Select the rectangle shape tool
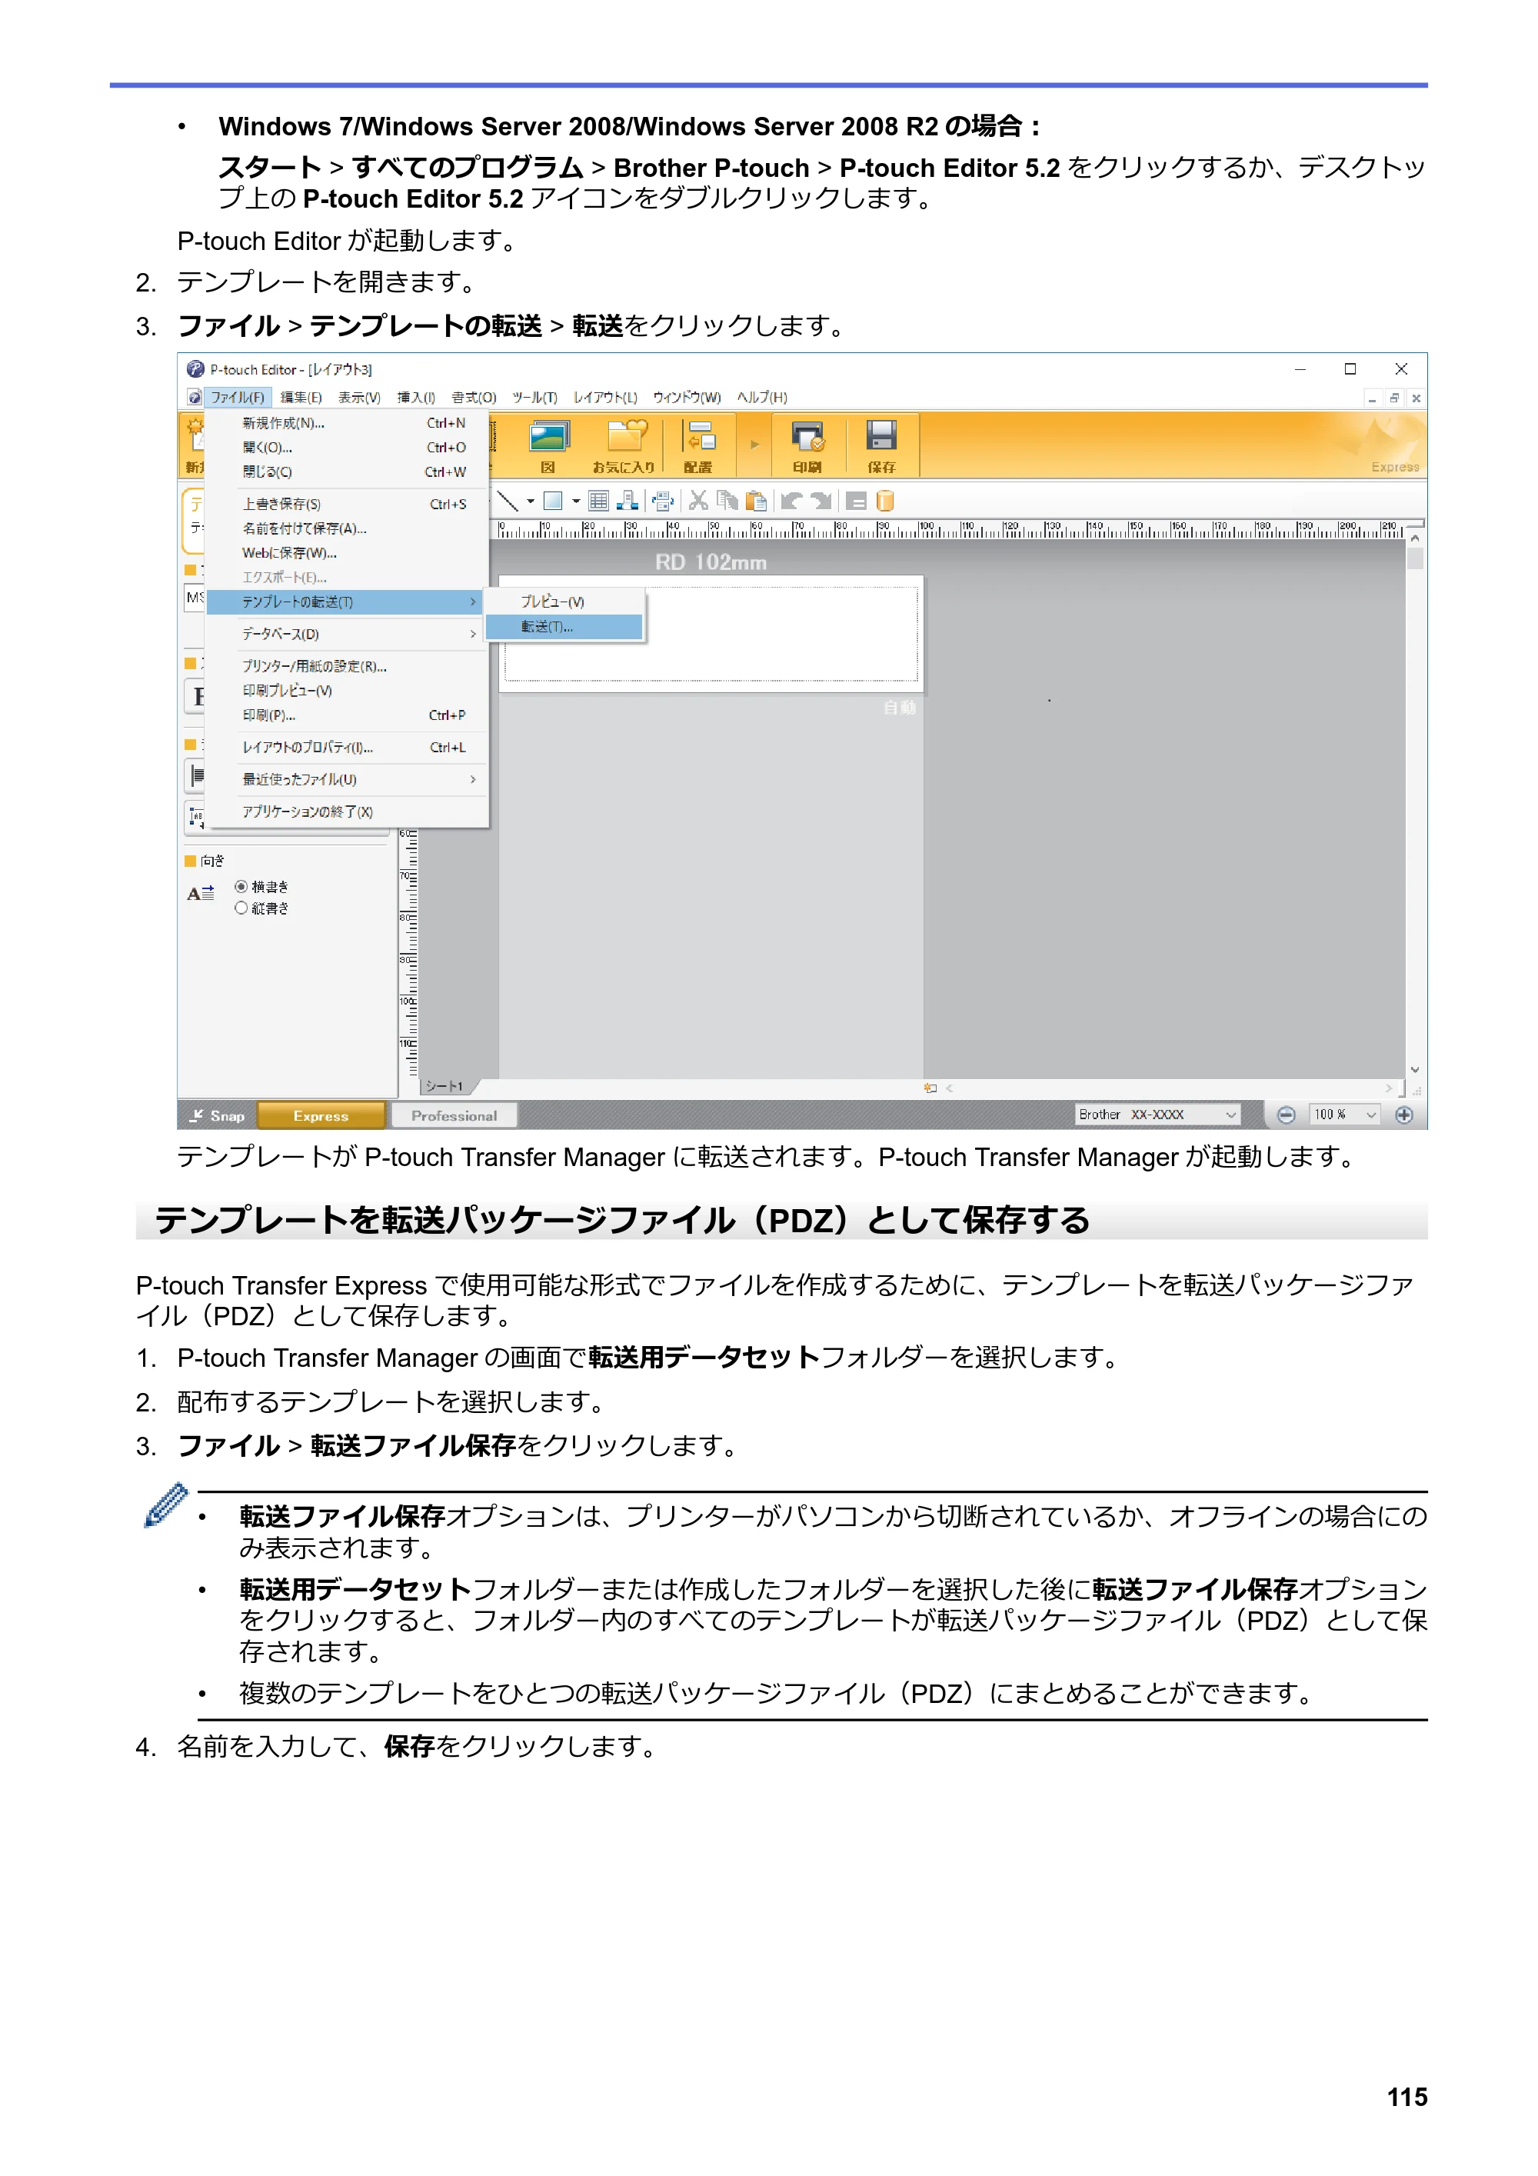Viewport: 1538px width, 2176px height. click(x=554, y=502)
